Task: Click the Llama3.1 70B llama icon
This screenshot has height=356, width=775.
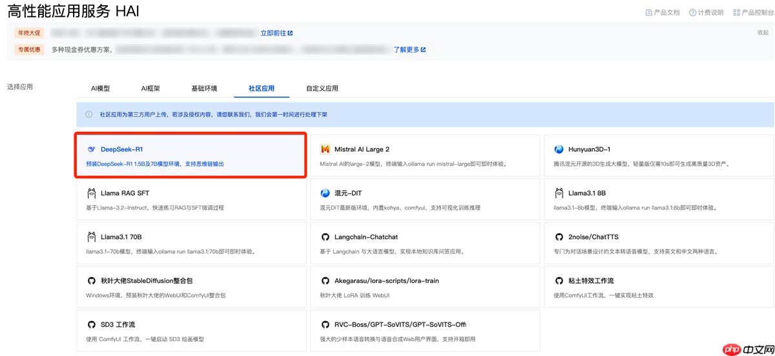Action: point(92,237)
